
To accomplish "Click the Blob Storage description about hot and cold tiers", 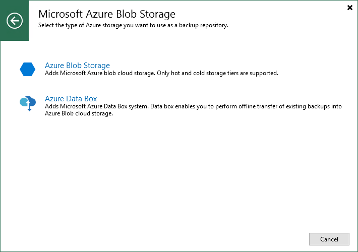I will (161, 73).
